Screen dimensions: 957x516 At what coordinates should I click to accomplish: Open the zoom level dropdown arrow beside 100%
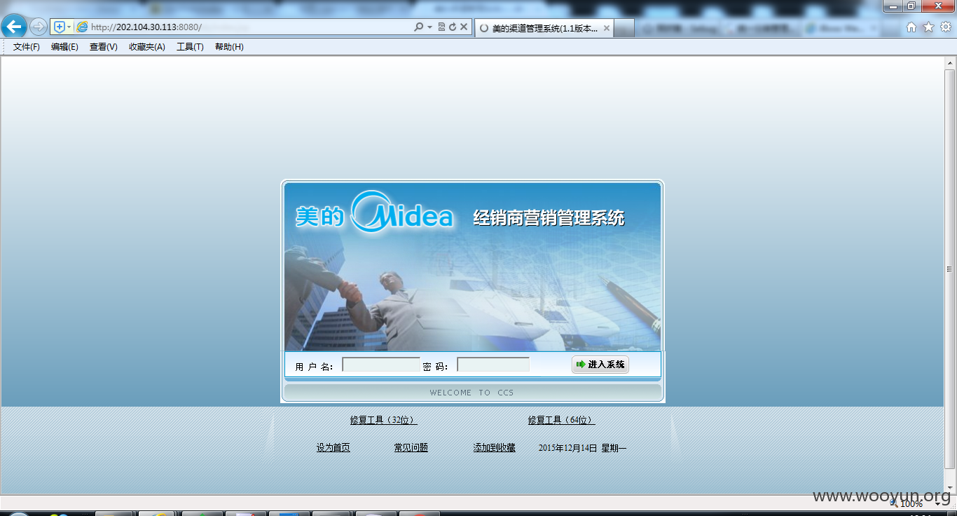[x=937, y=503]
